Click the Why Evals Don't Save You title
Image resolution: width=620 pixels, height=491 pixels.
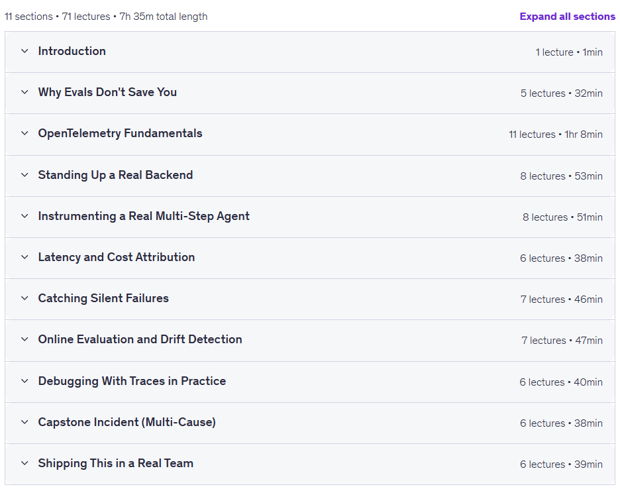point(107,92)
